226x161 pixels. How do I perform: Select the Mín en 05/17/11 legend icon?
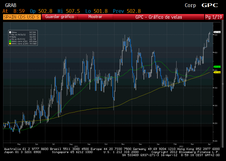tap(10, 39)
